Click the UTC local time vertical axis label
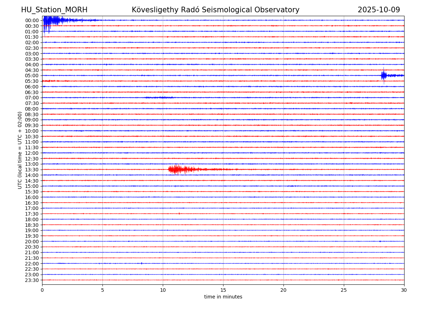421x316 pixels. 20,150
